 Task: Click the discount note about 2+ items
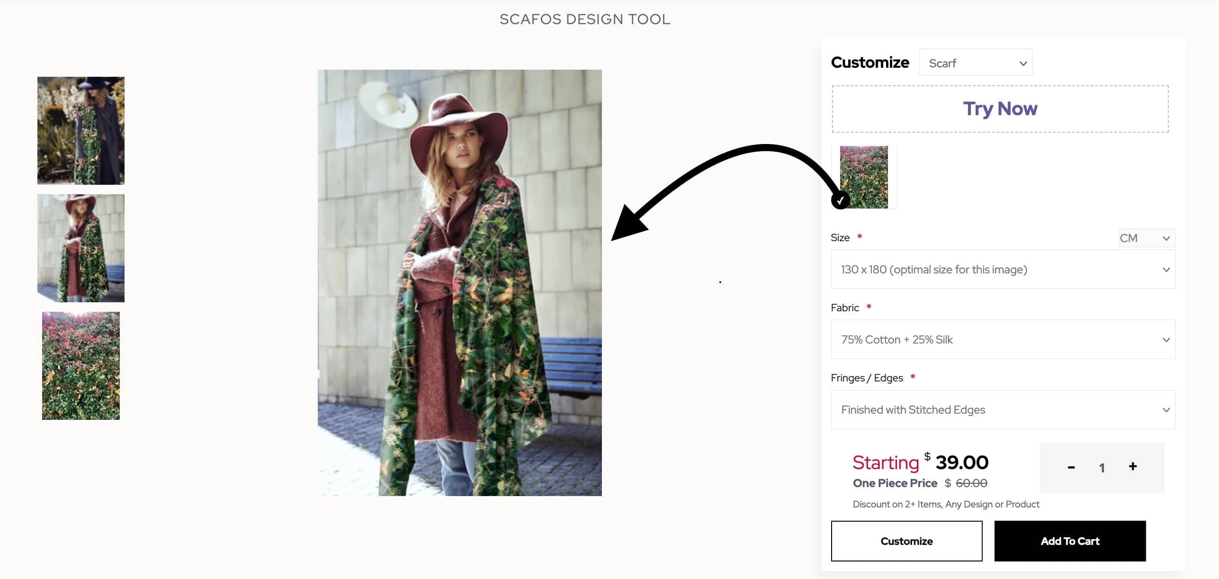pyautogui.click(x=946, y=504)
